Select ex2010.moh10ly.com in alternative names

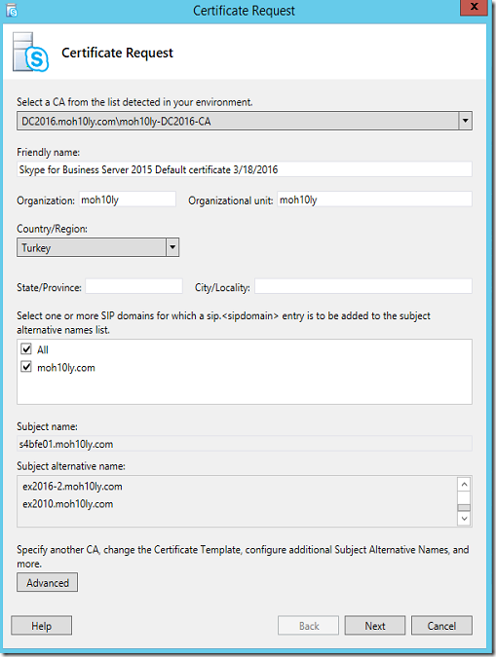pos(67,504)
